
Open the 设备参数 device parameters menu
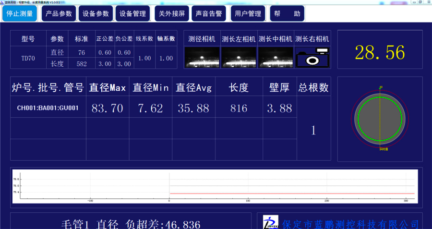(96, 13)
